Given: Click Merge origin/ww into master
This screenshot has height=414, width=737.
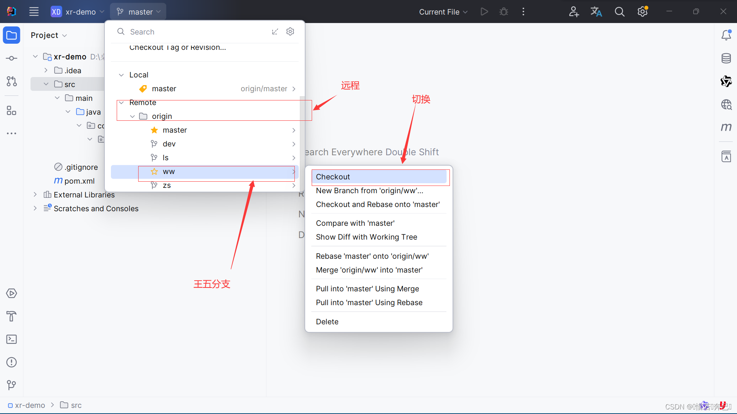Looking at the screenshot, I should click(x=369, y=269).
